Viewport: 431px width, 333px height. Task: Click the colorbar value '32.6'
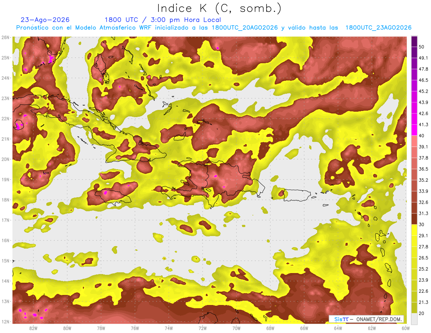pos(423,202)
